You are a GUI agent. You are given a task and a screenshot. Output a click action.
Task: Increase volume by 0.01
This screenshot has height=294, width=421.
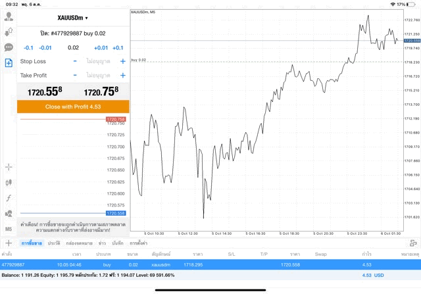(x=101, y=48)
